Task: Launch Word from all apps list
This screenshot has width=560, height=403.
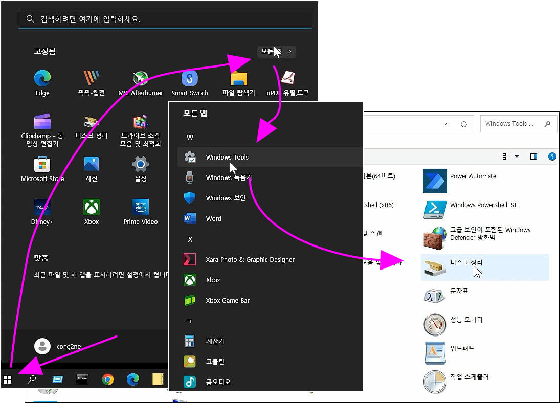Action: pyautogui.click(x=270, y=218)
